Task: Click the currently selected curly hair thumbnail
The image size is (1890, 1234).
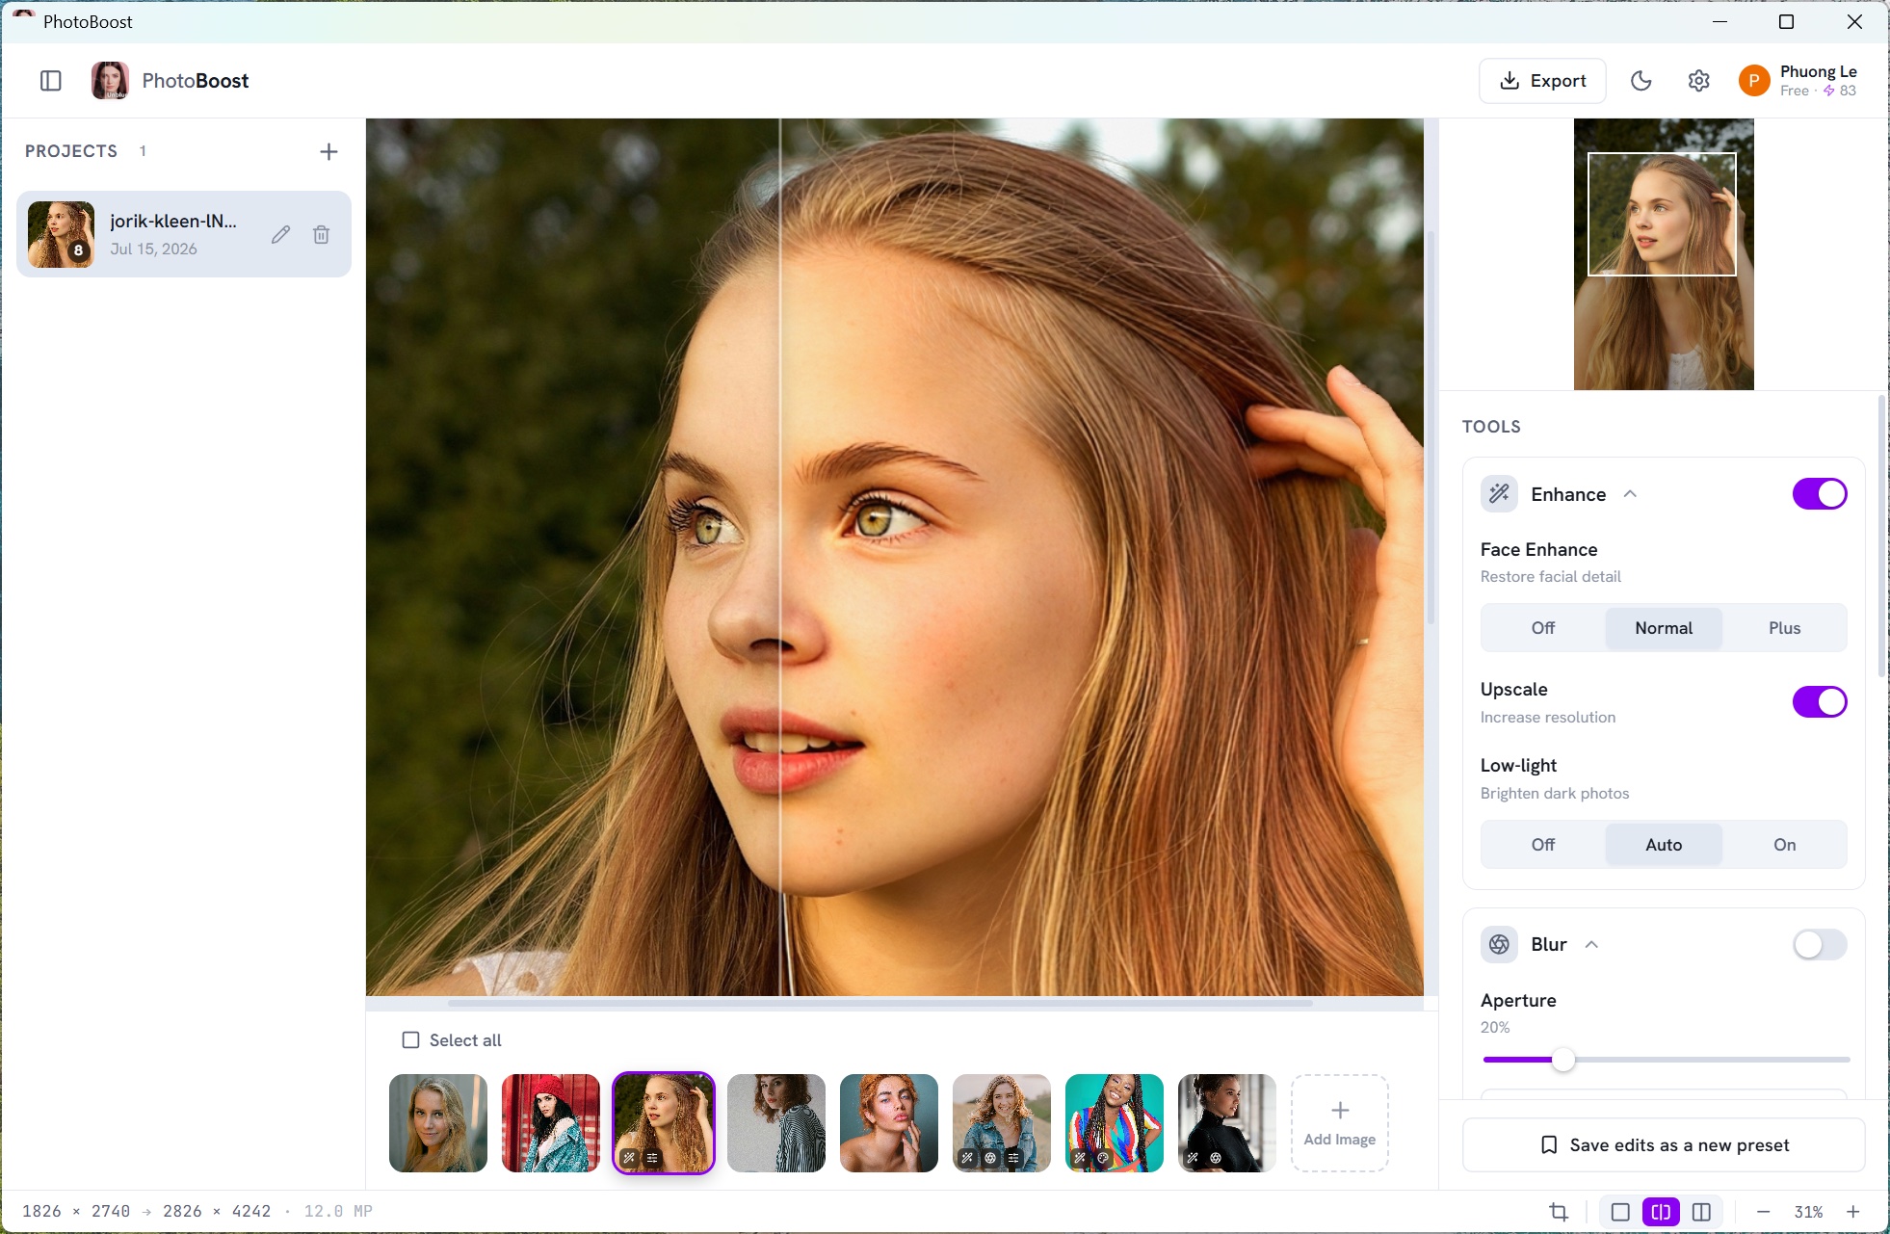Action: (664, 1123)
